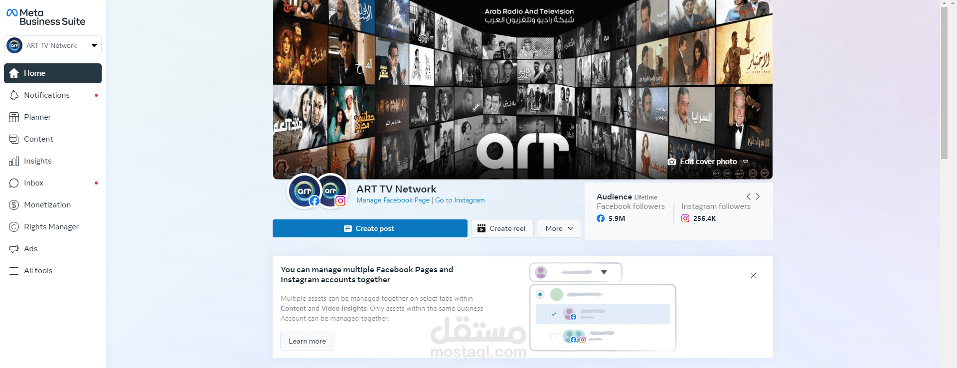Image resolution: width=957 pixels, height=368 pixels.
Task: View the Insights section
Action: [x=53, y=161]
